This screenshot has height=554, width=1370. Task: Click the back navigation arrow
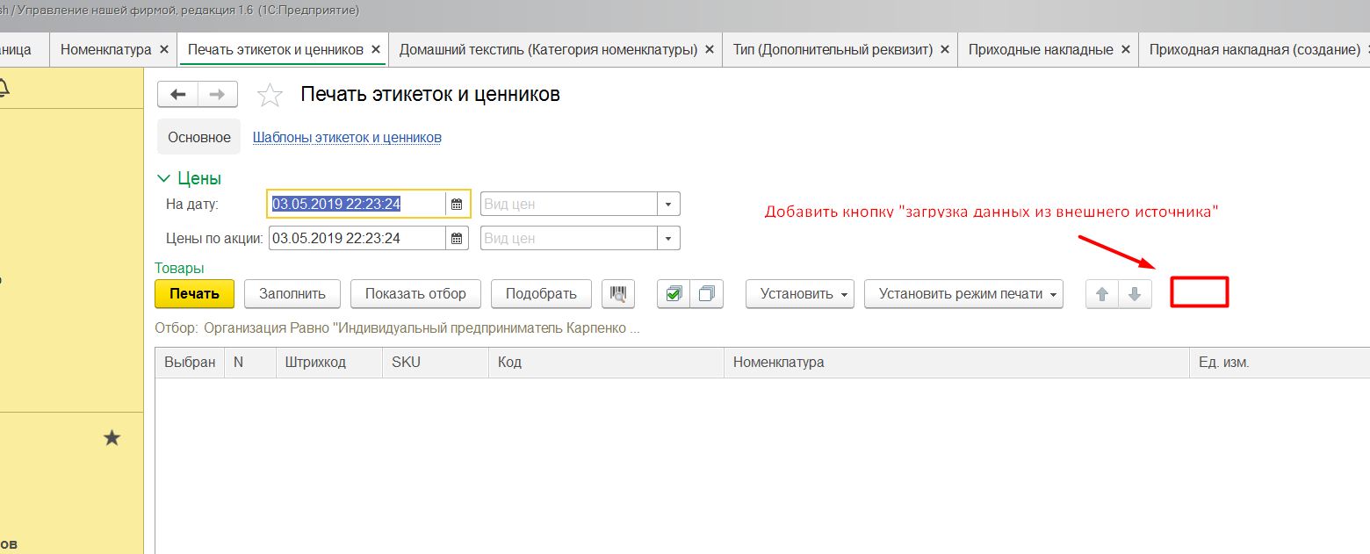177,95
